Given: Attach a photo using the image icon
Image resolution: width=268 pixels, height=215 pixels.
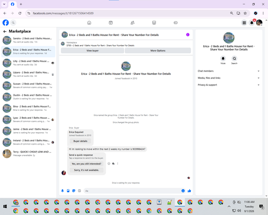Looking at the screenshot, I should pyautogui.click(x=68, y=191).
